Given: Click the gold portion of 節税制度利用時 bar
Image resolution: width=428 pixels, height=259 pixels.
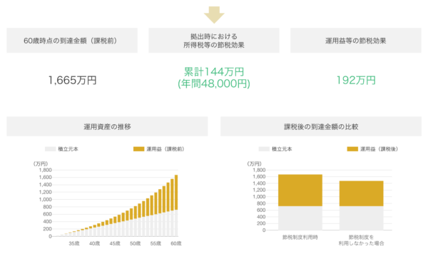Looking at the screenshot, I should click(300, 191).
